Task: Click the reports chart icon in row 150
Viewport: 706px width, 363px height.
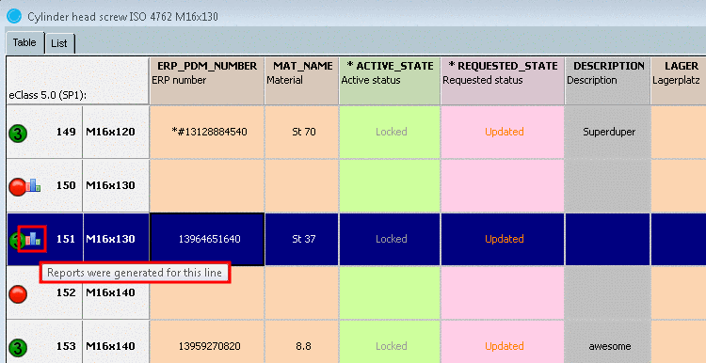Action: (x=33, y=185)
